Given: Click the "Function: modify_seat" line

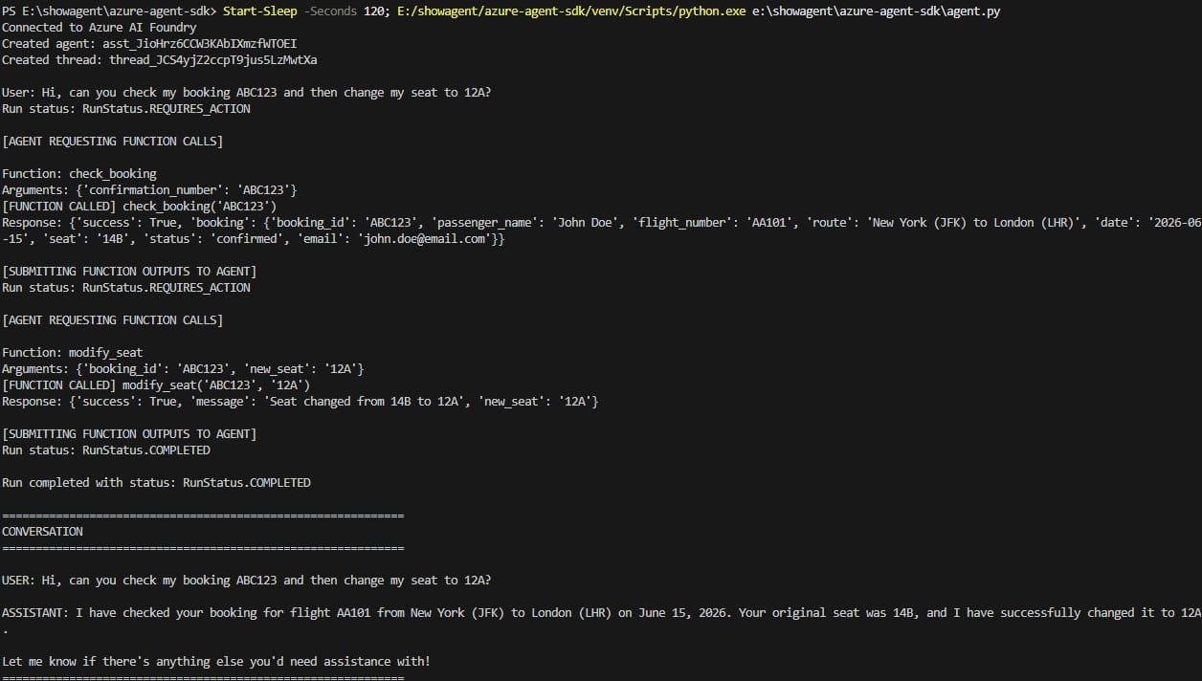Looking at the screenshot, I should (72, 353).
